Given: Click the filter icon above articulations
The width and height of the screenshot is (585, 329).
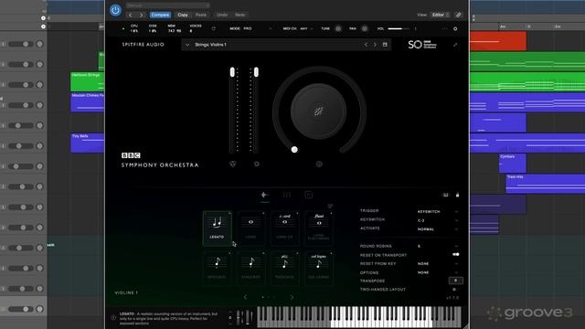Looking at the screenshot, I should pyautogui.click(x=330, y=206).
